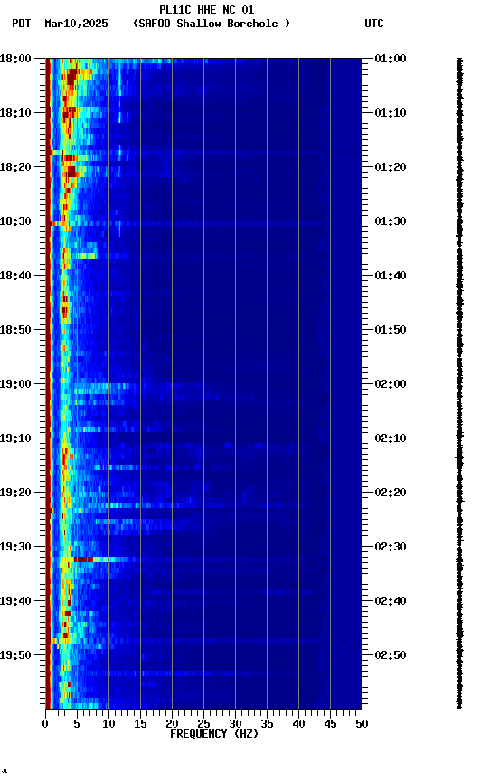Click the 30 Hz frequency tick label
Viewport: 499px width, 781px height.
(235, 724)
